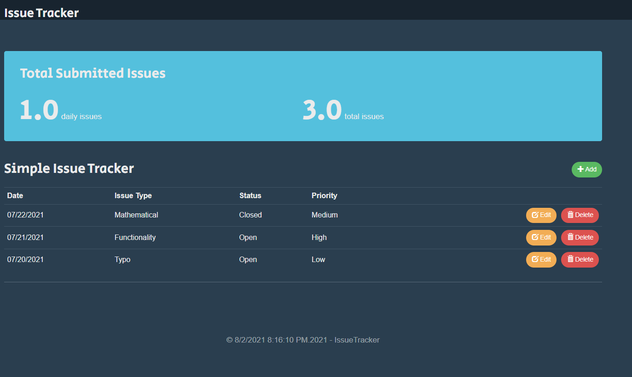Click the pencil icon for the Typo issue
Screen dimensions: 632x377
(x=535, y=259)
